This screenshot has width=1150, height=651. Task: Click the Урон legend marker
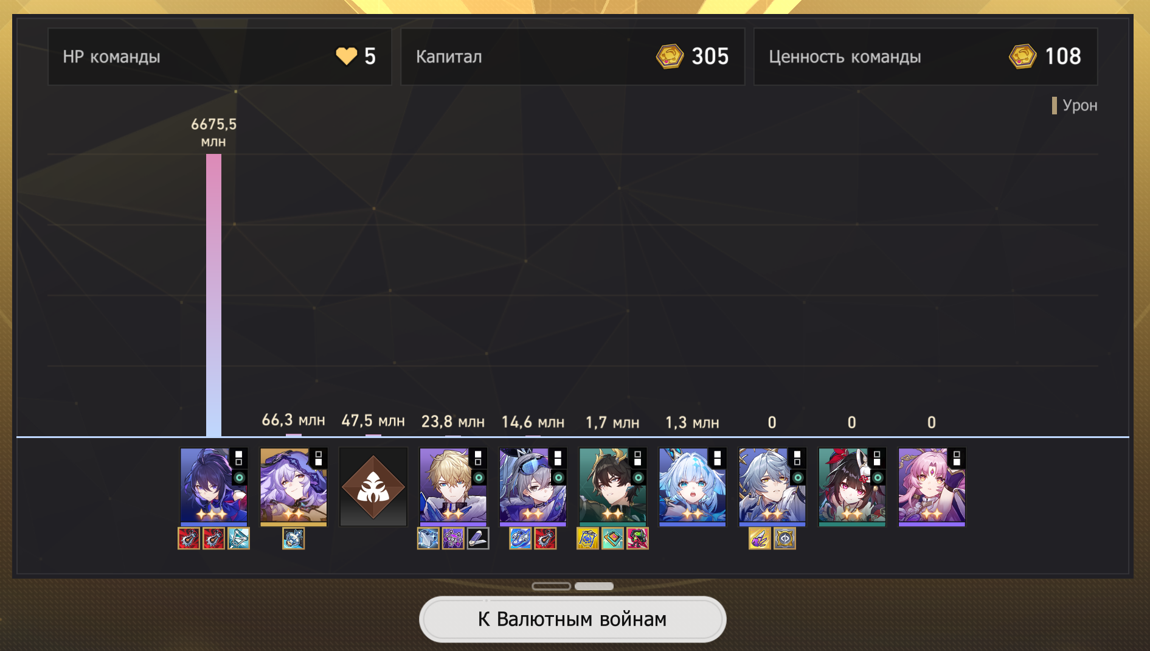[x=1055, y=105]
